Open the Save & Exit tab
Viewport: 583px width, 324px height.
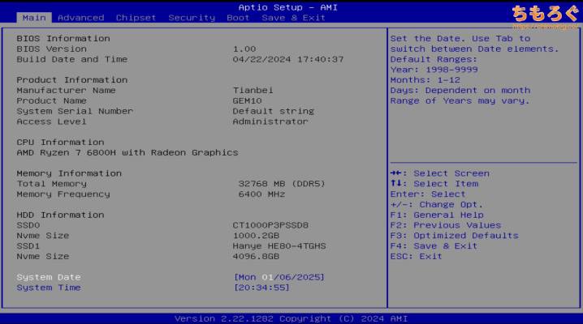pos(293,18)
